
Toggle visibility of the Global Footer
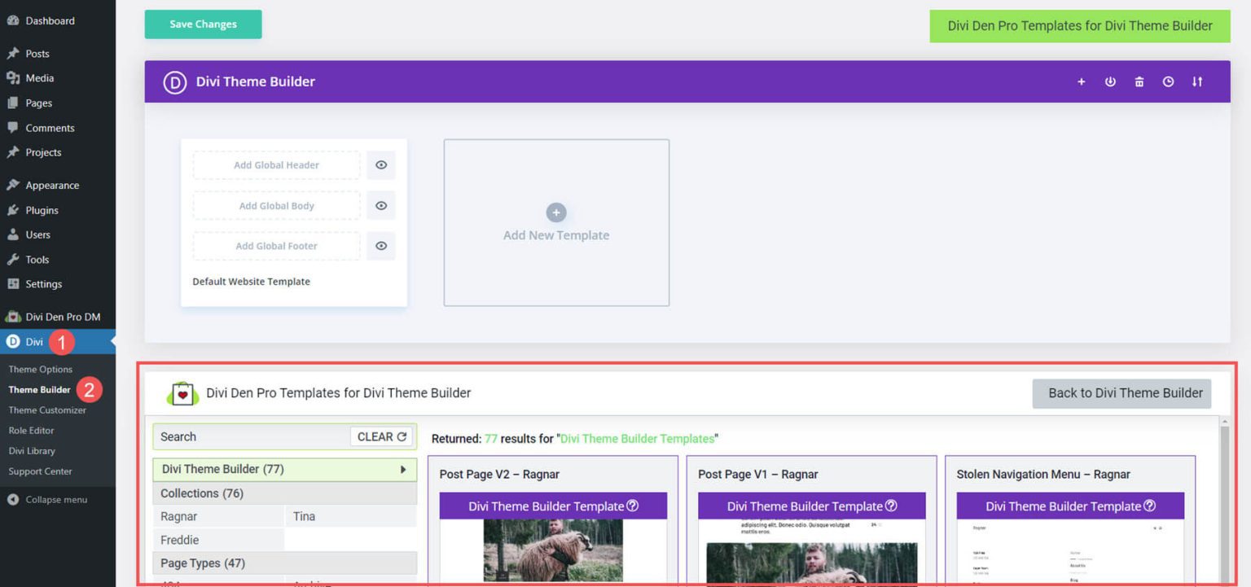(x=380, y=246)
